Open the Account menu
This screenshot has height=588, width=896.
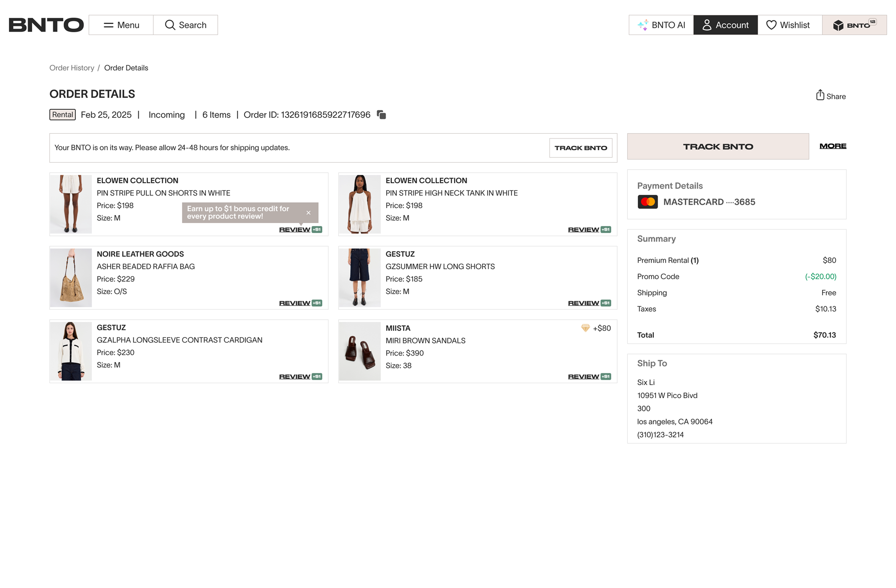725,25
